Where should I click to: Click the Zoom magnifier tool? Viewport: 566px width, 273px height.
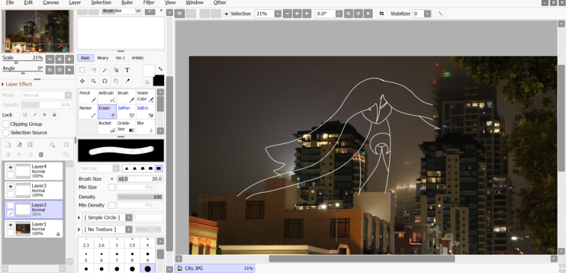(93, 81)
